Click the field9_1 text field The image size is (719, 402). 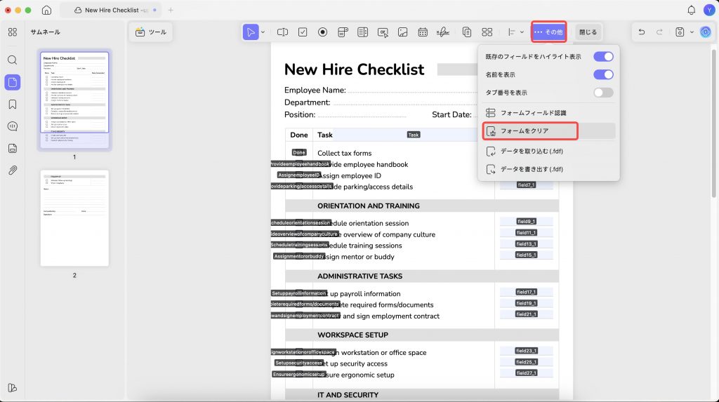527,222
